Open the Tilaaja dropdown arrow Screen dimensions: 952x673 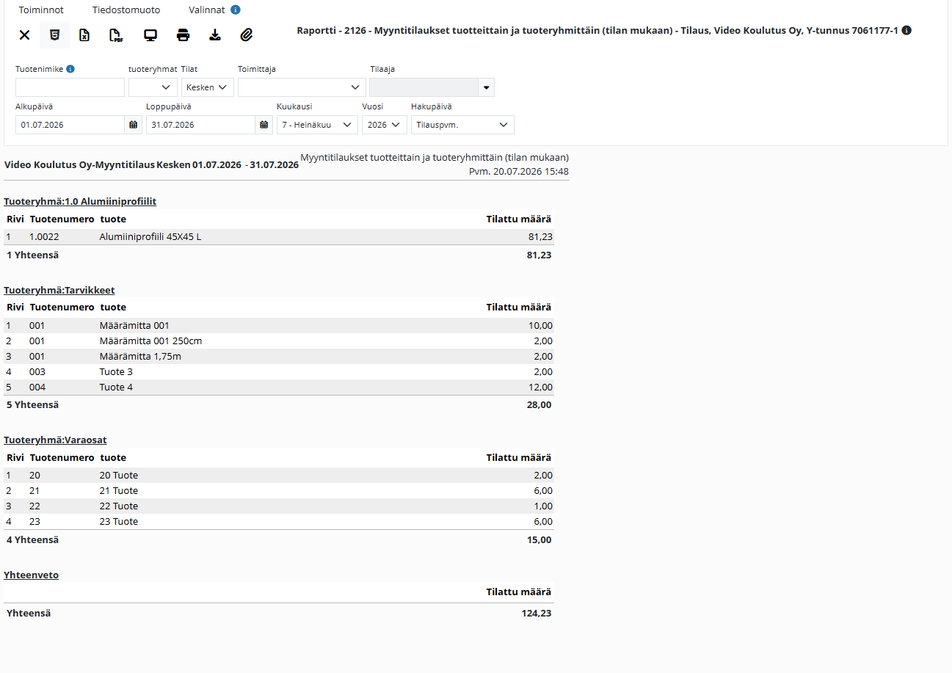[x=486, y=87]
